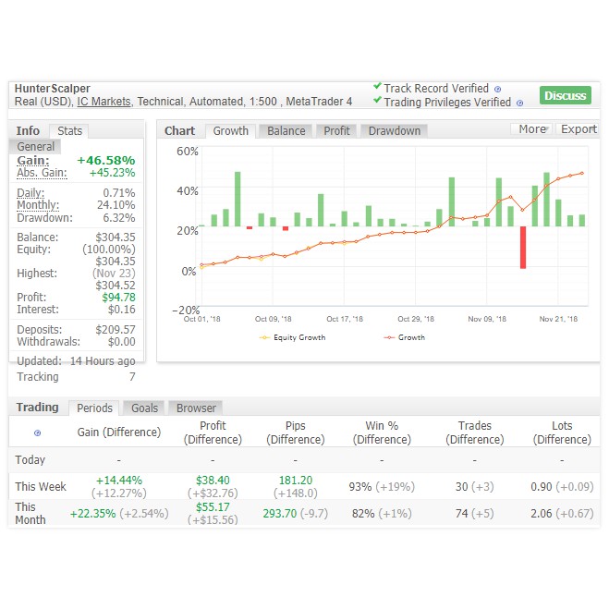Click the info icon in Trading table header
Image resolution: width=609 pixels, height=609 pixels.
(x=37, y=432)
